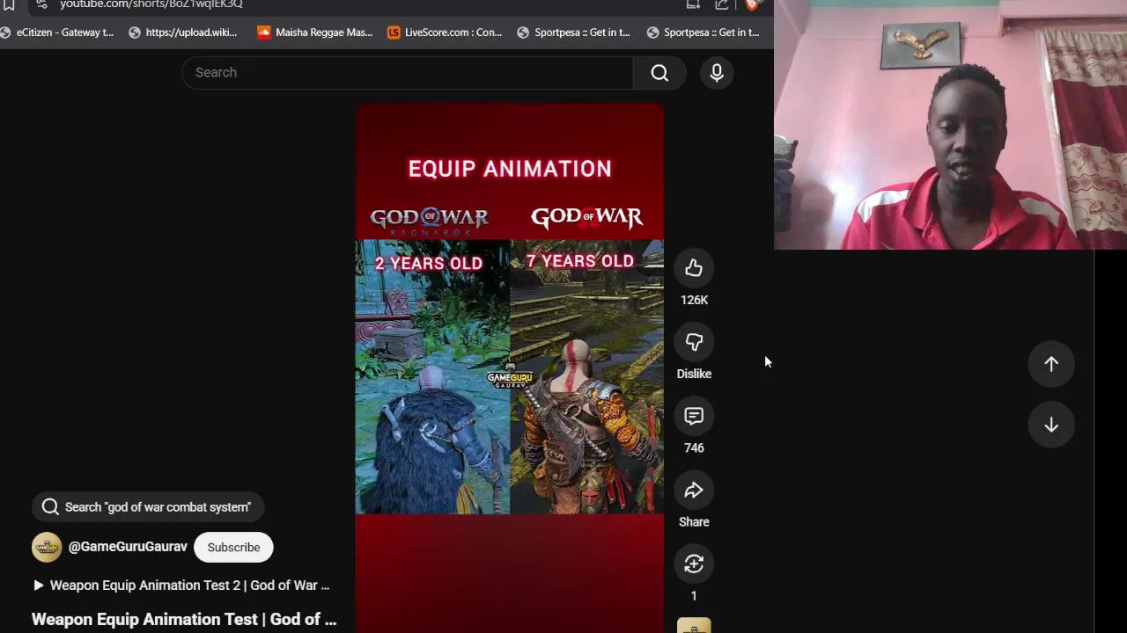1127x633 pixels.
Task: Click the sound thumbnail icon below Remix
Action: [x=694, y=626]
